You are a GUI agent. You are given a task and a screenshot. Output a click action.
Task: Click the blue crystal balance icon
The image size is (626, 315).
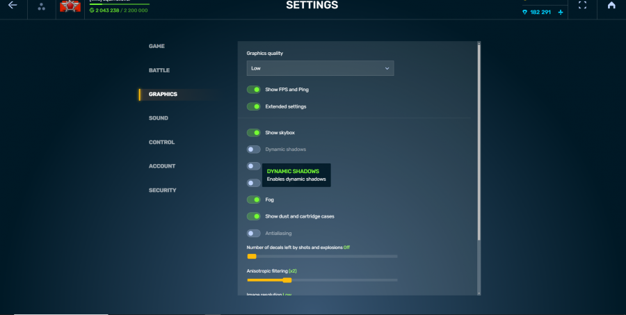tap(525, 13)
